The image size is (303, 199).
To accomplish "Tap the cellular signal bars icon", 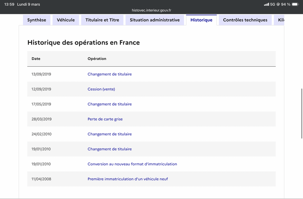I will [266, 4].
